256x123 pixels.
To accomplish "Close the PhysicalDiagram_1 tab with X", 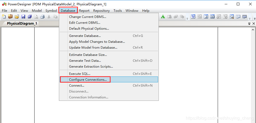I will (254, 24).
